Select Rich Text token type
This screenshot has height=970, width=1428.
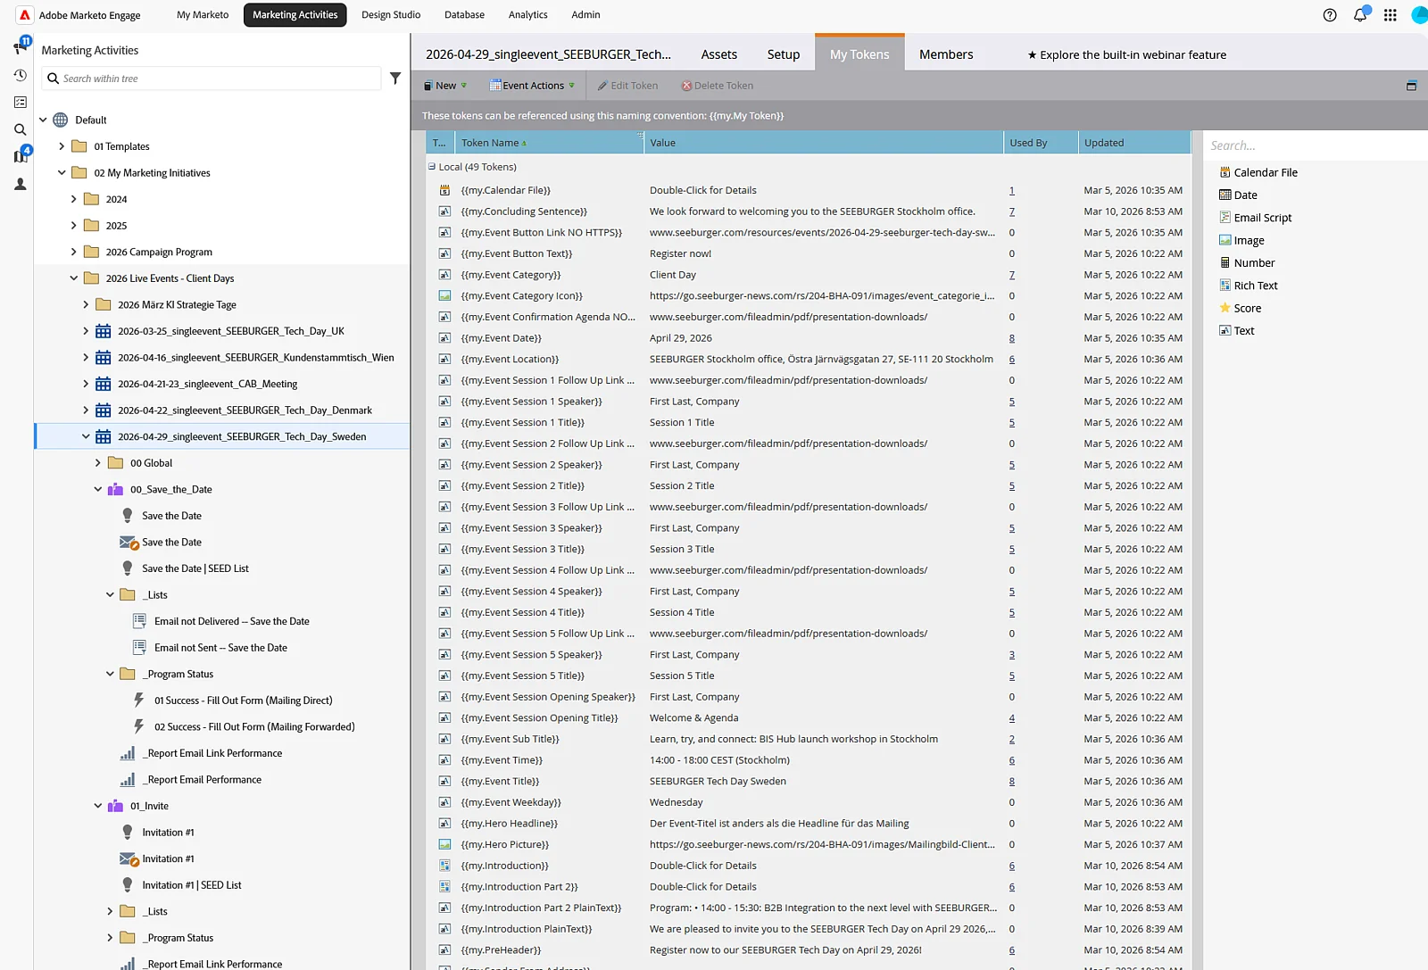coord(1249,286)
